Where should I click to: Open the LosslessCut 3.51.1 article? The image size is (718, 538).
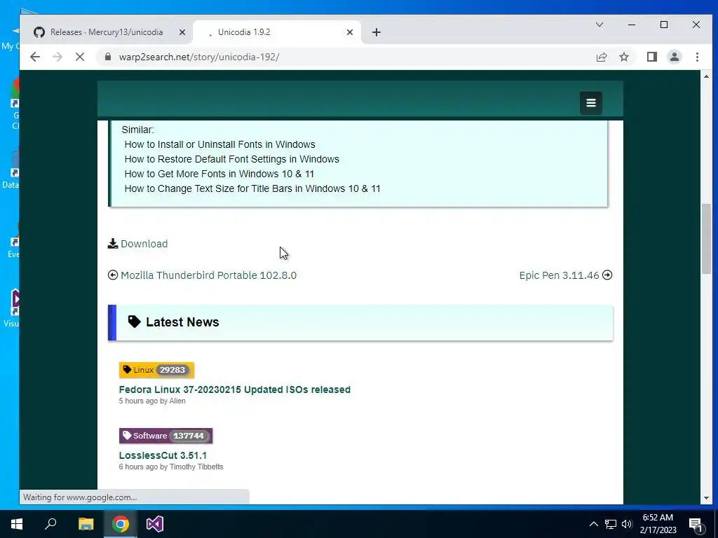pyautogui.click(x=163, y=455)
